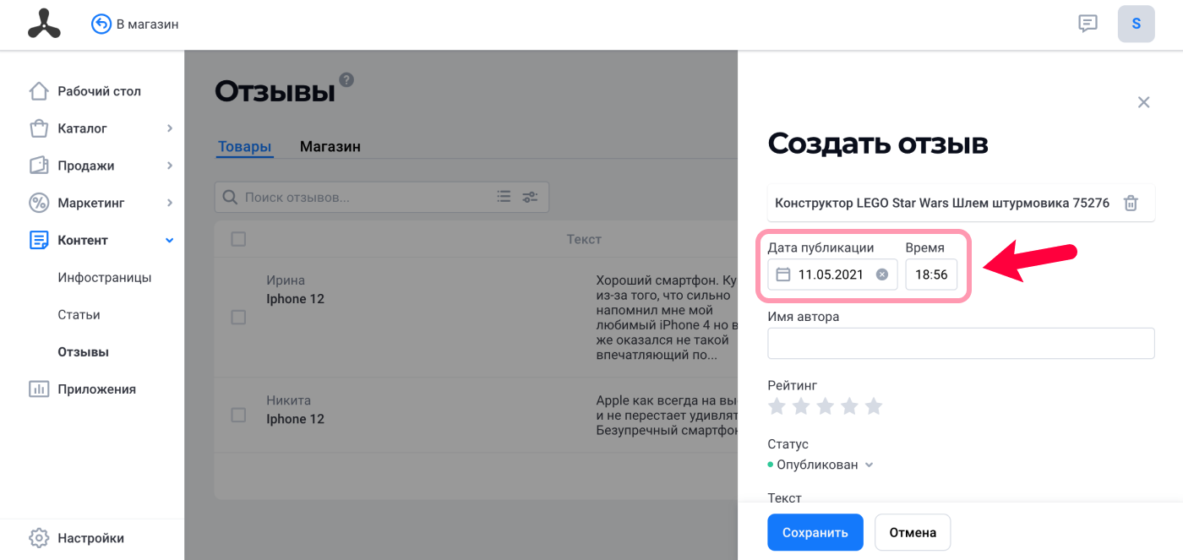Open Настройки gear in sidebar
Screen dimensions: 1183x560
pyautogui.click(x=39, y=538)
